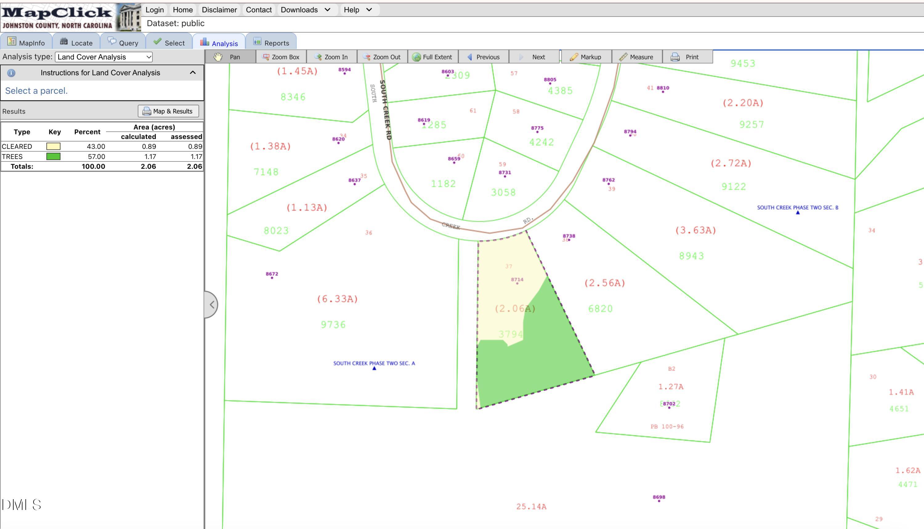Choose the Zoom Out tool
This screenshot has height=529, width=924.
pos(382,57)
